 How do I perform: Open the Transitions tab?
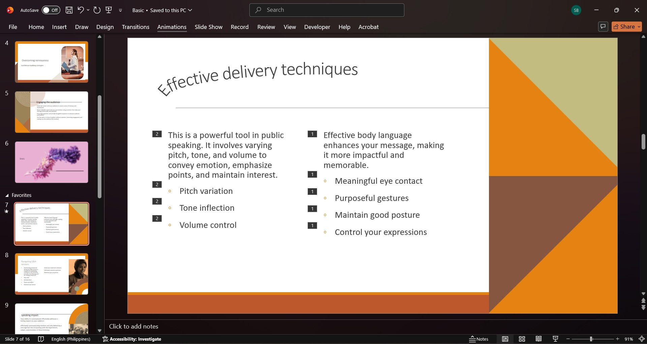click(x=135, y=27)
